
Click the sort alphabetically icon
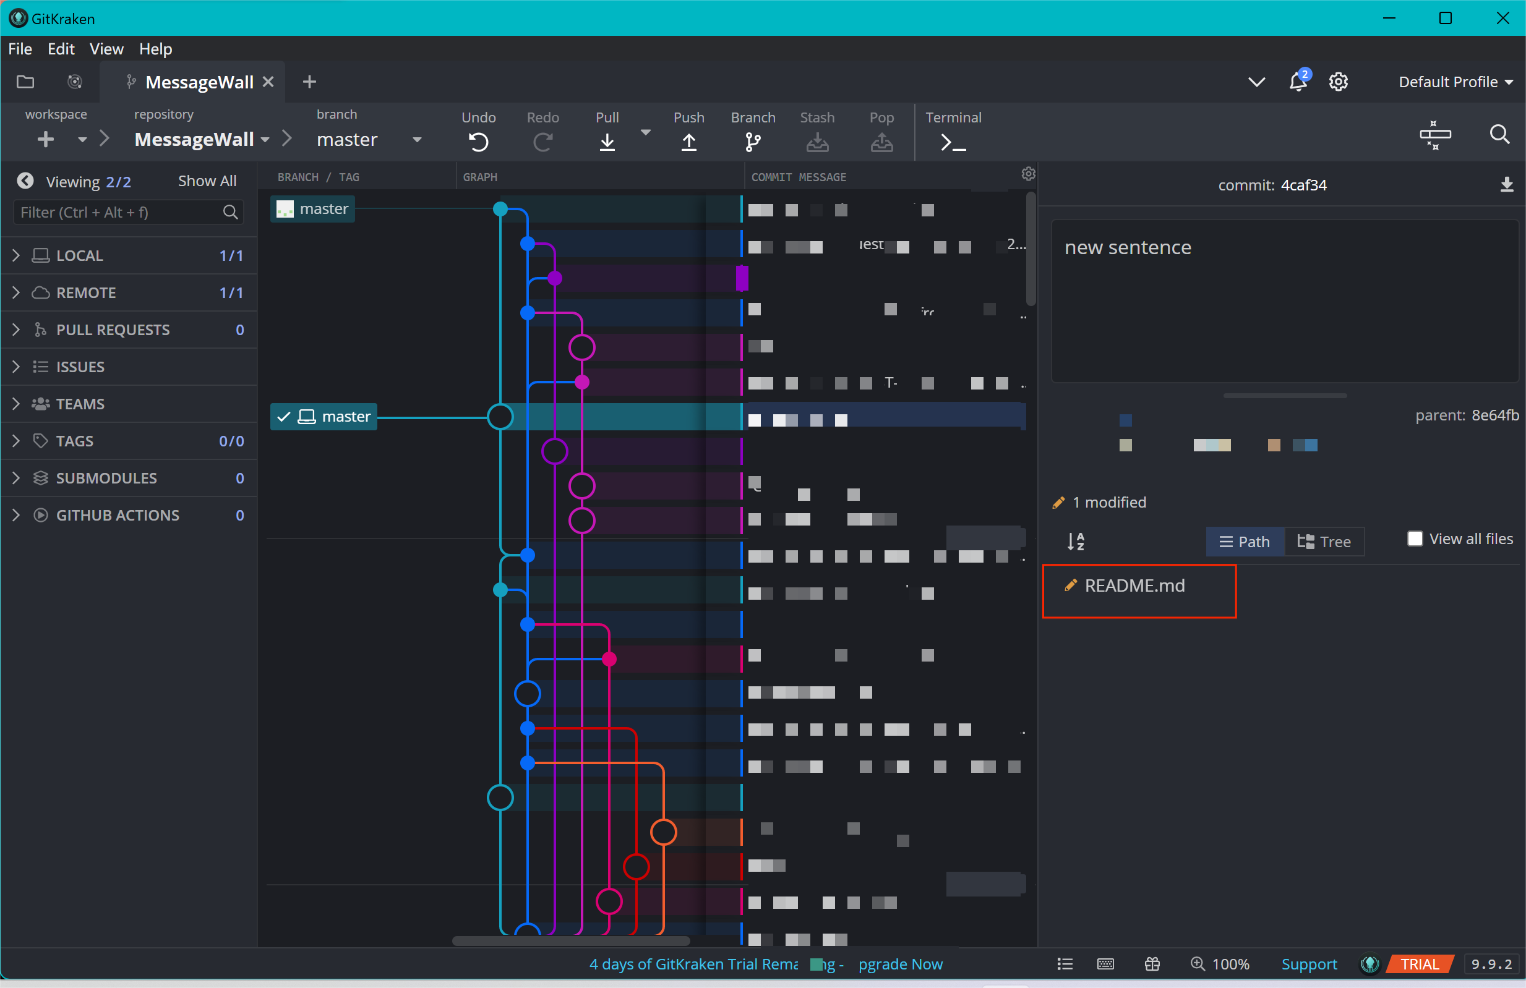[1076, 542]
